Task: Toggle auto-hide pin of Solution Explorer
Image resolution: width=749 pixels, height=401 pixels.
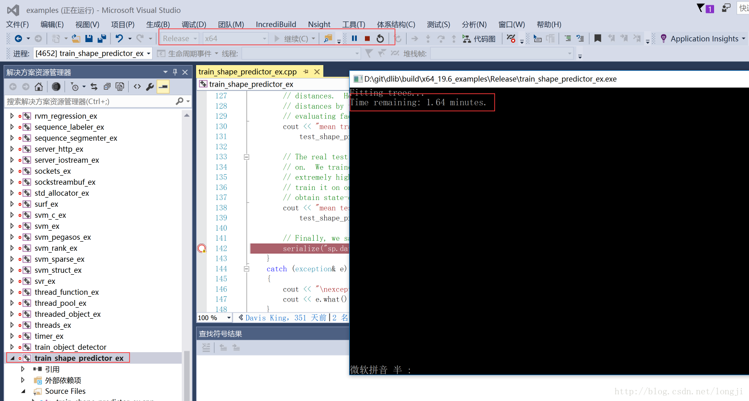Action: click(175, 72)
